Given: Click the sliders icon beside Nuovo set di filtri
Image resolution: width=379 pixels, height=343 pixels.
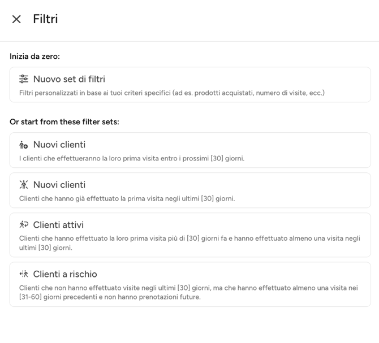Looking at the screenshot, I should pos(24,79).
